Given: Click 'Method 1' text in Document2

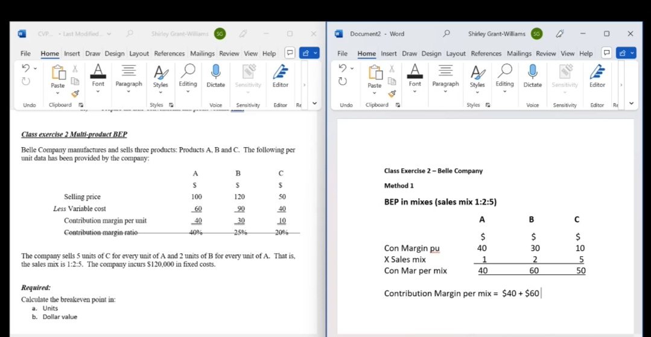Looking at the screenshot, I should click(399, 186).
